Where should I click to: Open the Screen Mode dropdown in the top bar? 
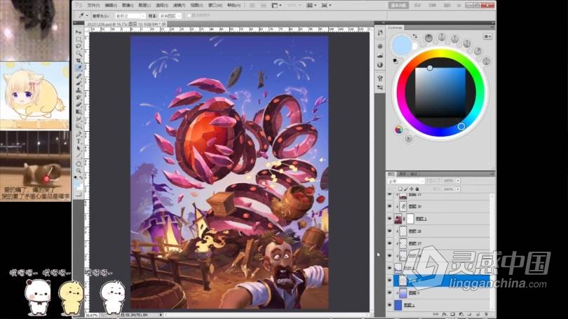pyautogui.click(x=326, y=6)
